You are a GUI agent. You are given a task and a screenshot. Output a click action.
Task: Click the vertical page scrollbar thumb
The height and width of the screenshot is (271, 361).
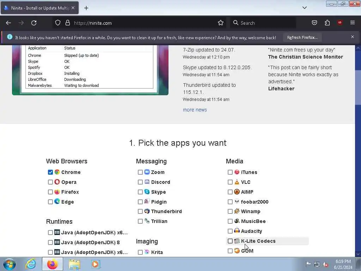[x=358, y=88]
